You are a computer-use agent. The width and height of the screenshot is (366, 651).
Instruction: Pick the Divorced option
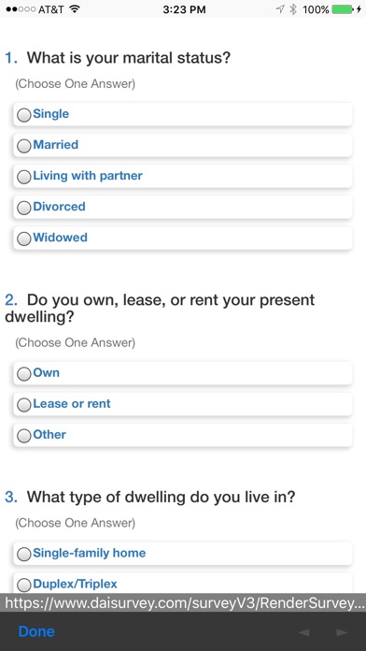click(x=24, y=207)
